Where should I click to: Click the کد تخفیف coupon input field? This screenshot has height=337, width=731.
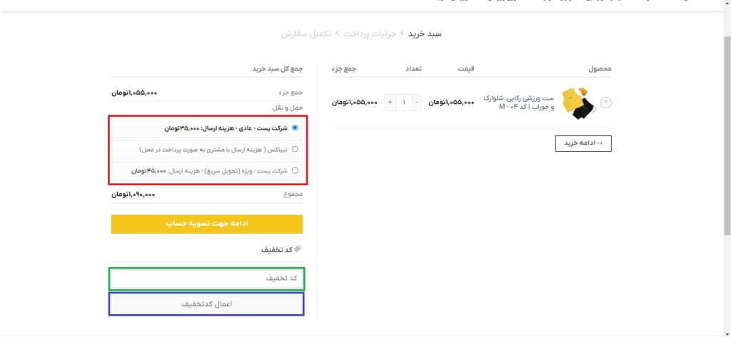(x=207, y=279)
